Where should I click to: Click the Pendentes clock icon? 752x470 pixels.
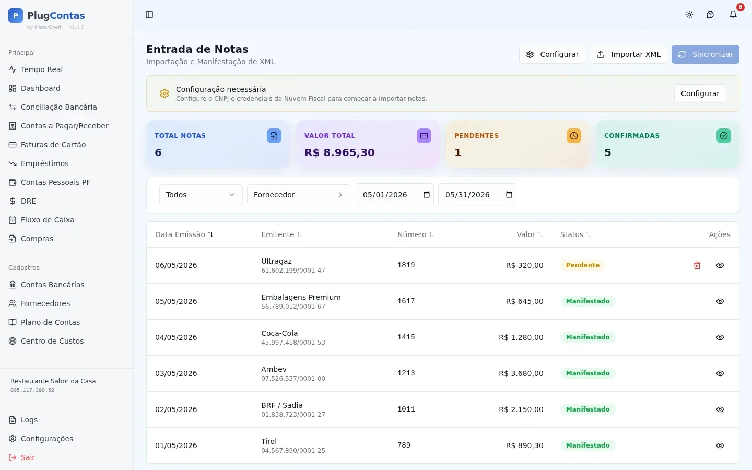tap(574, 136)
